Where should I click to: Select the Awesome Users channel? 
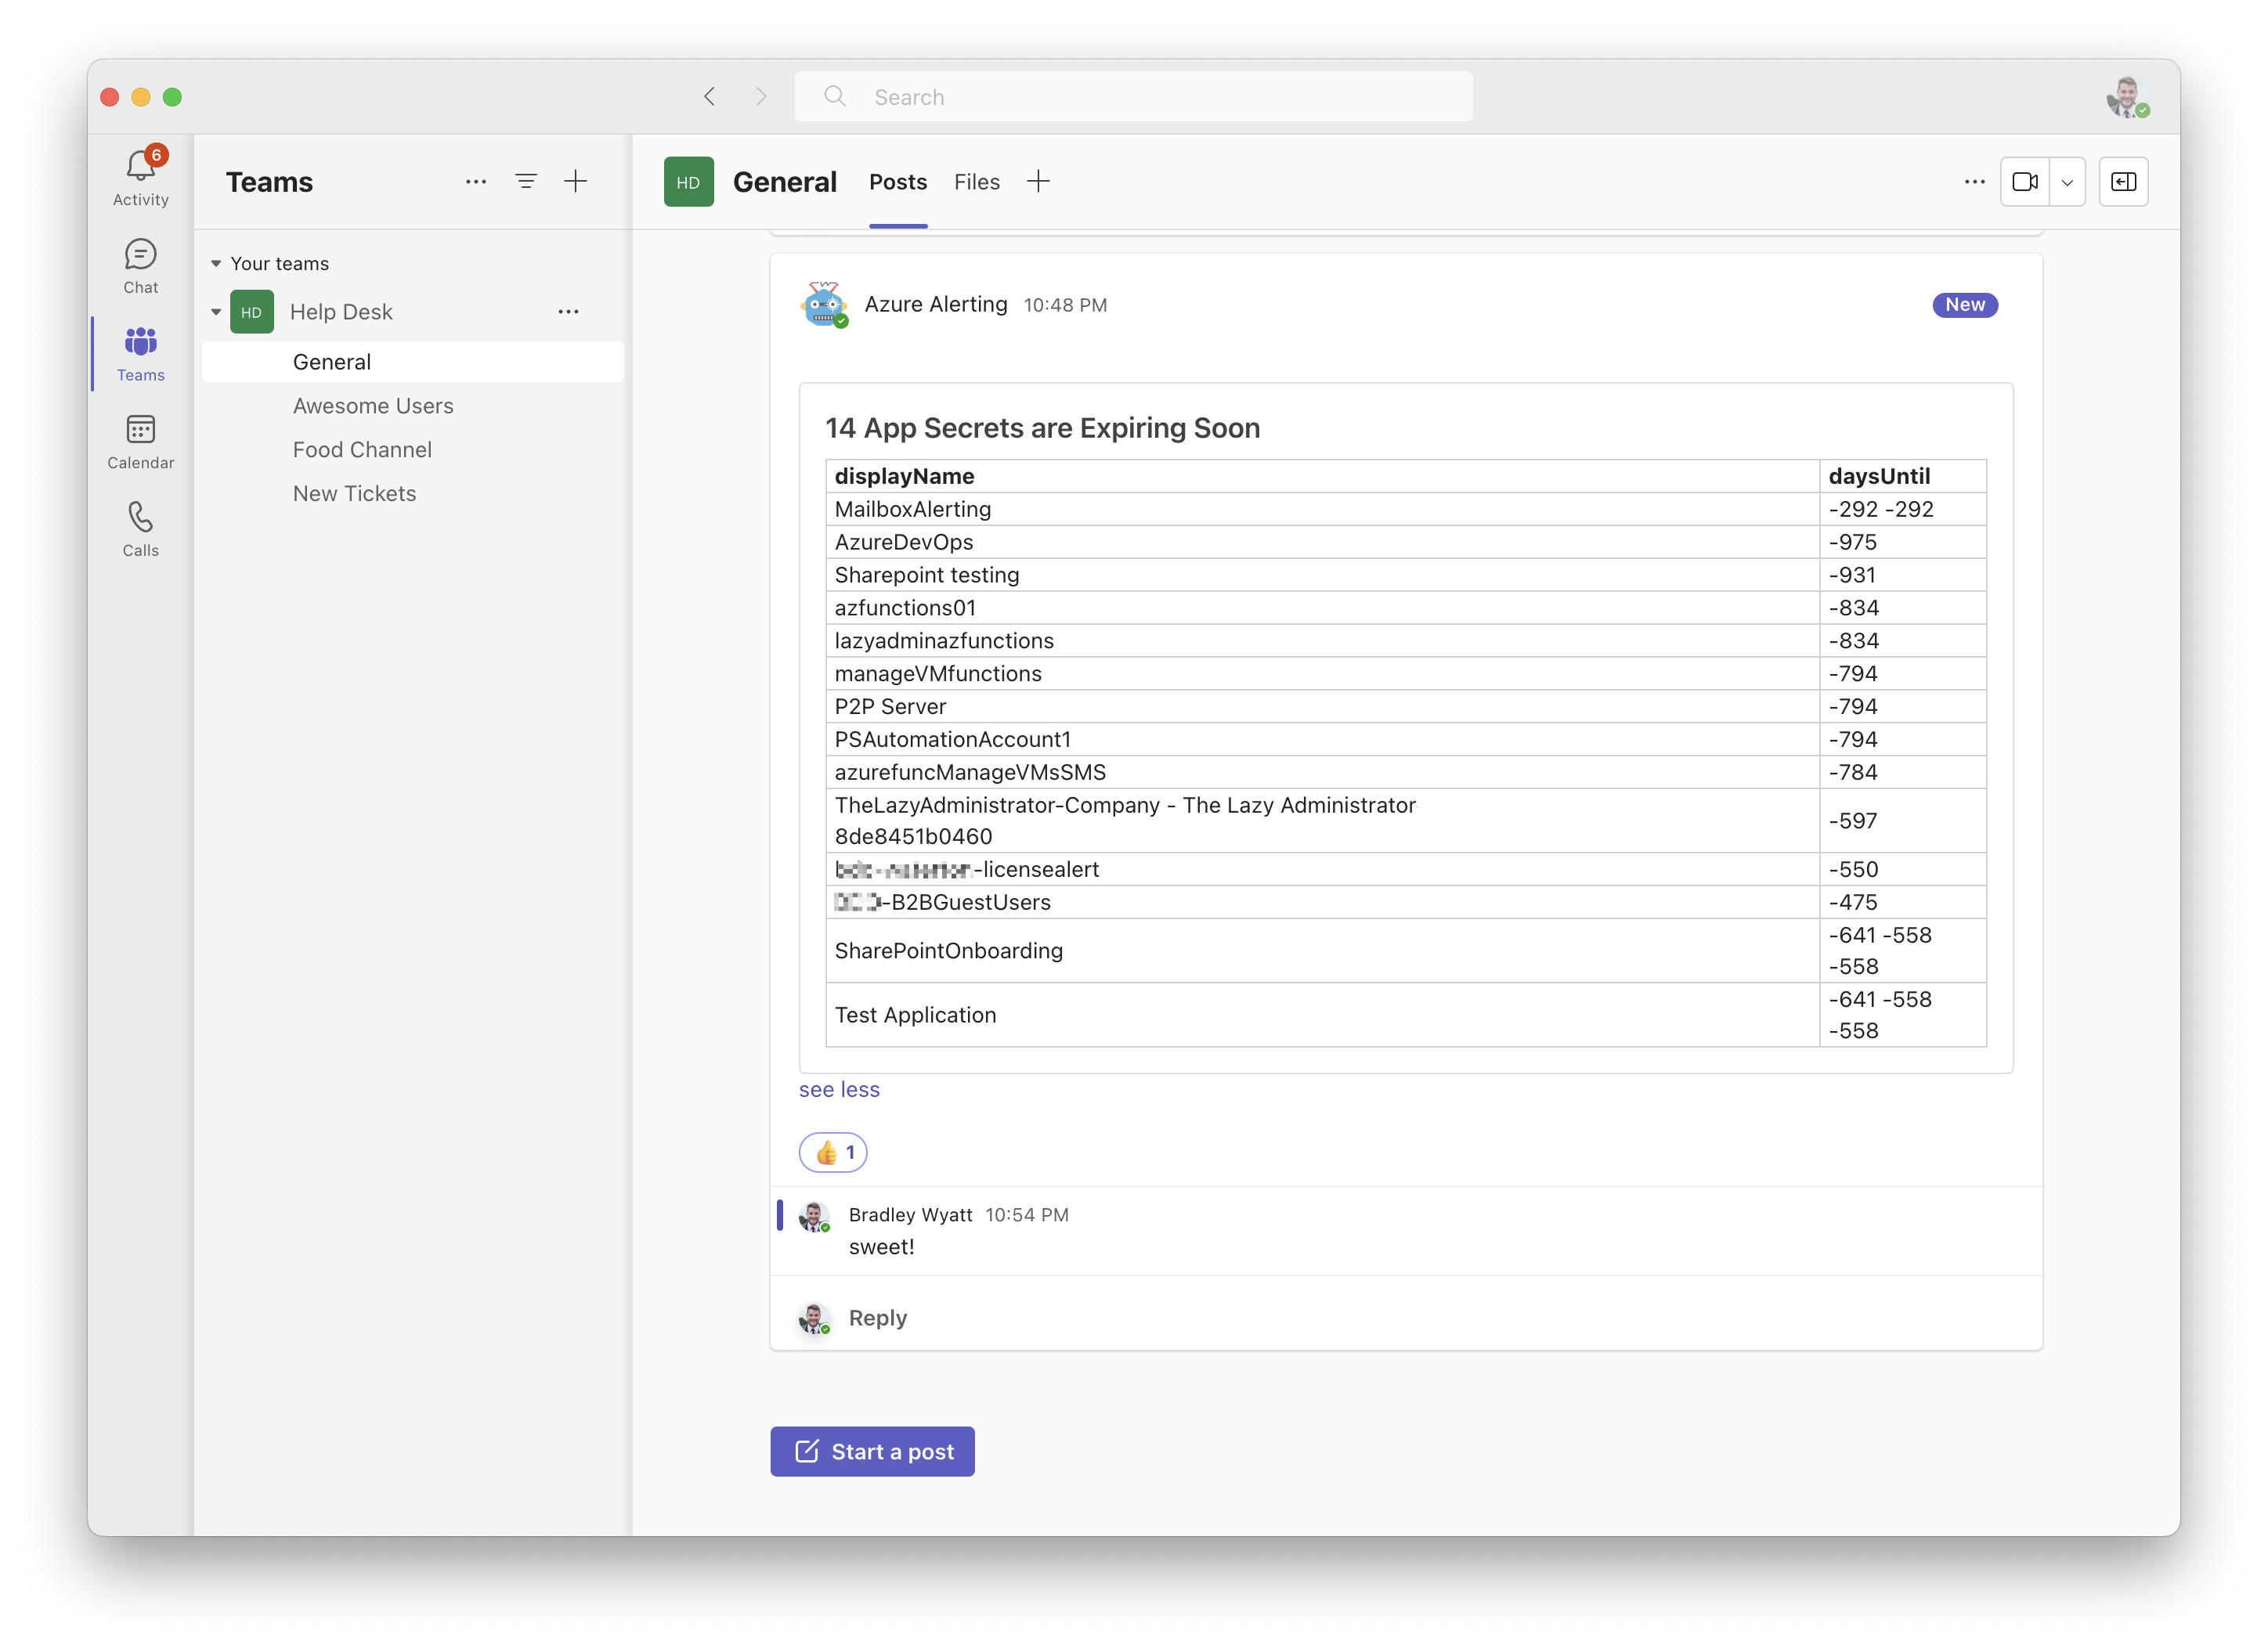(373, 406)
